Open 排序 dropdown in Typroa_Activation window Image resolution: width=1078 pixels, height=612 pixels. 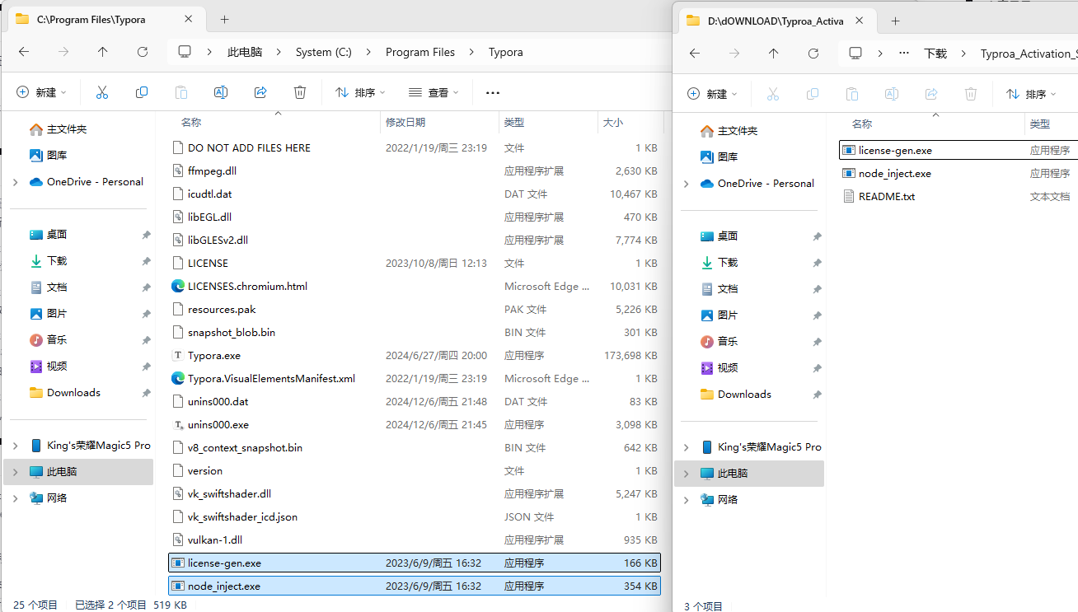tap(1032, 94)
